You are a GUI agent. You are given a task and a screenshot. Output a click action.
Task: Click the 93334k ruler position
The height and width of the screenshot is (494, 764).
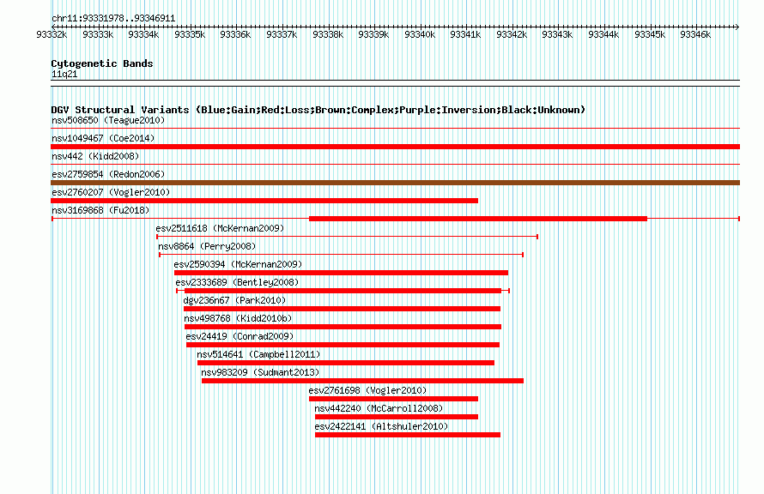[143, 34]
